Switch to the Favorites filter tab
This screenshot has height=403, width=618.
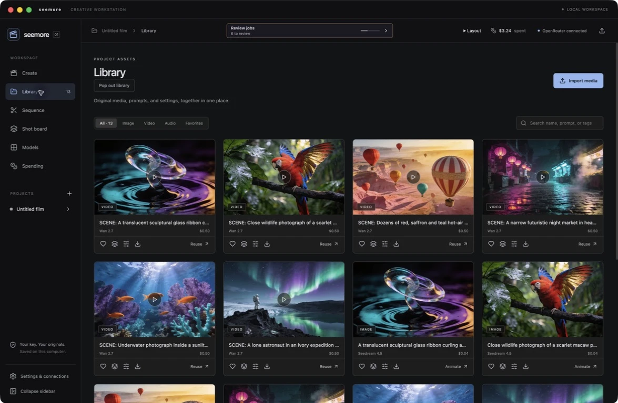[x=194, y=123]
